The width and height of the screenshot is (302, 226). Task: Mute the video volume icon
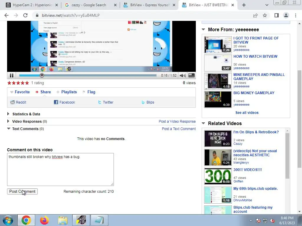pyautogui.click(x=183, y=76)
